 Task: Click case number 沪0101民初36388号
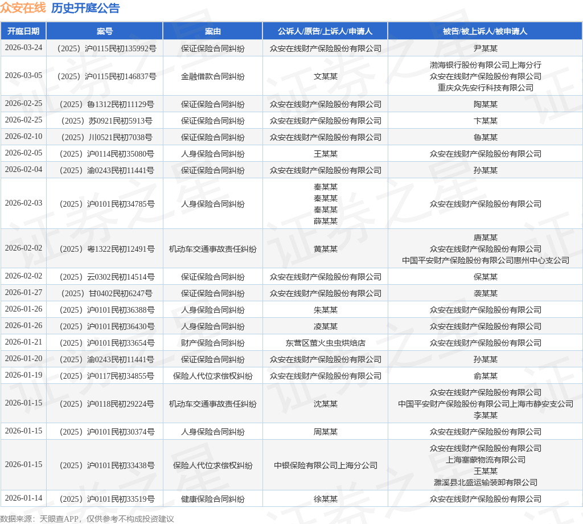point(106,310)
